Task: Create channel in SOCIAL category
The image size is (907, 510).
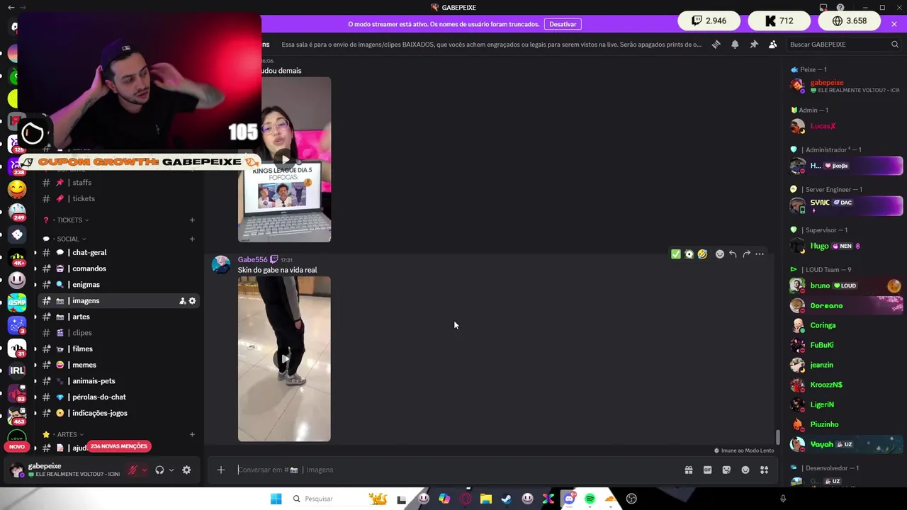Action: [x=192, y=239]
